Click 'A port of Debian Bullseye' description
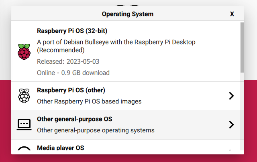This screenshot has width=257, height=162. point(116,46)
